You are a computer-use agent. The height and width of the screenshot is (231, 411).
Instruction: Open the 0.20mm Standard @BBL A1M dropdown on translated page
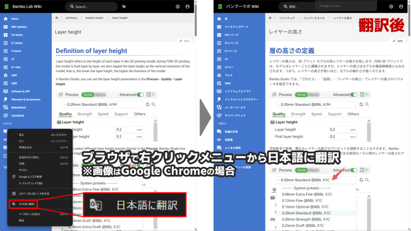pos(316,104)
